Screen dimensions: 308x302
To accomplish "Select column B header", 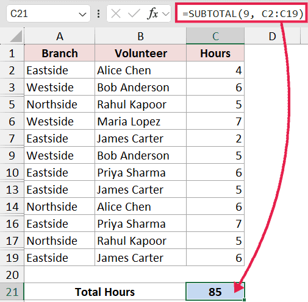I will [140, 37].
